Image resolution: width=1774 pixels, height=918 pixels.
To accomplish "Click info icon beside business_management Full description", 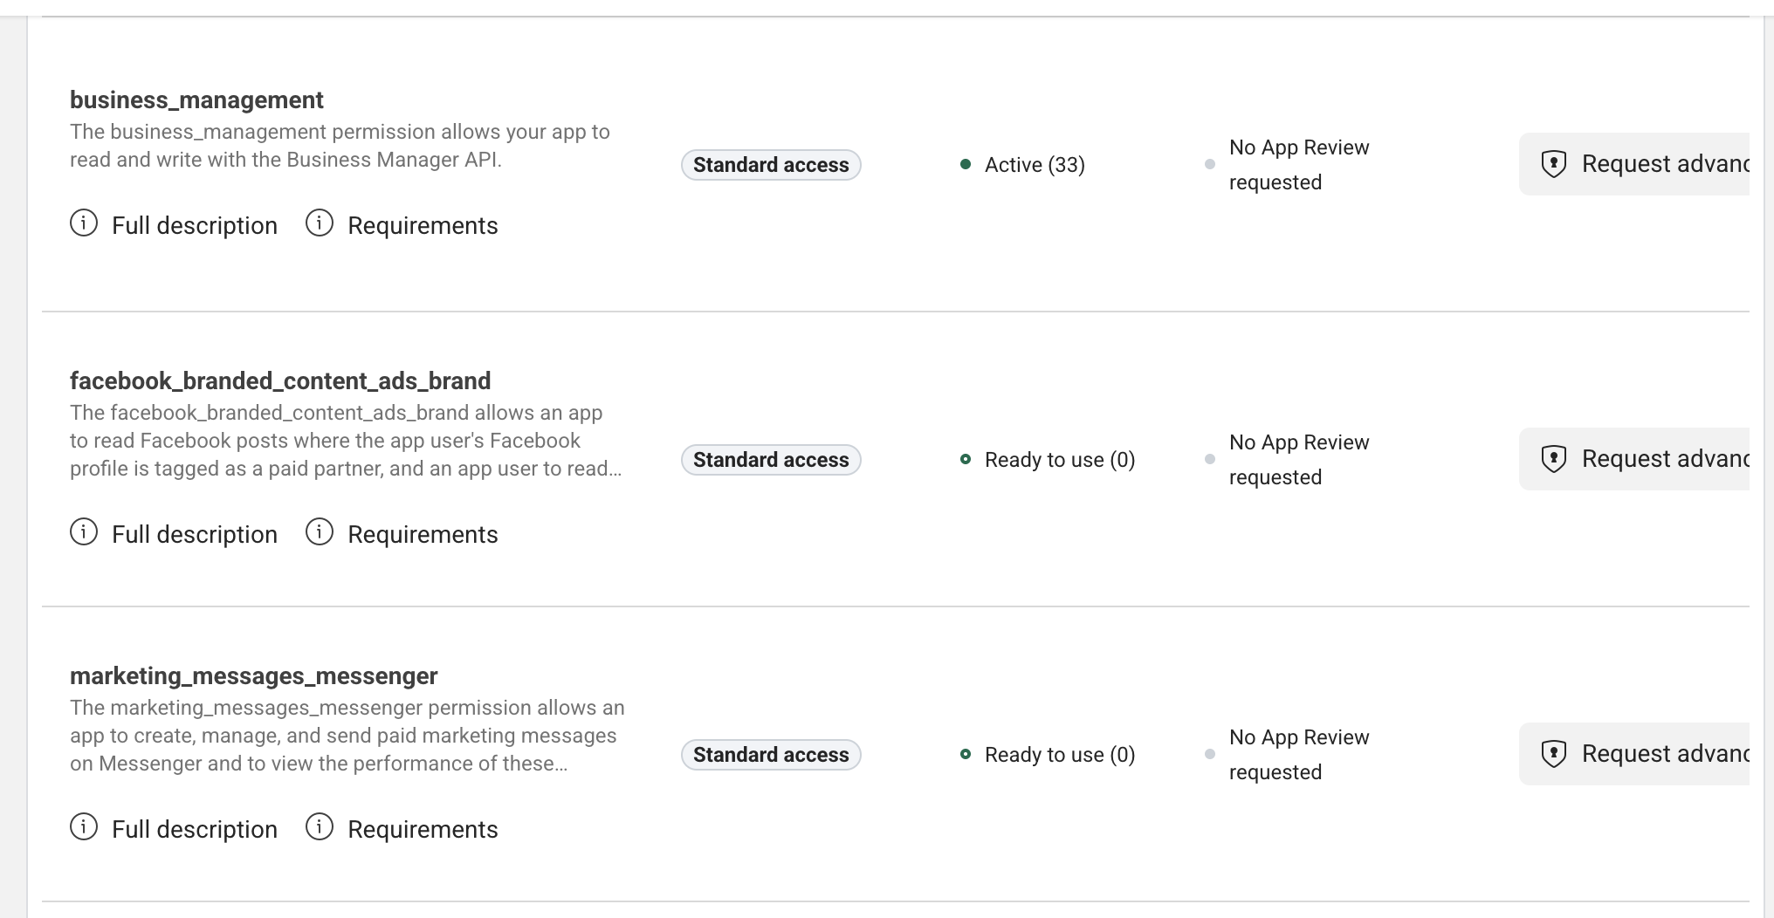I will [x=84, y=223].
